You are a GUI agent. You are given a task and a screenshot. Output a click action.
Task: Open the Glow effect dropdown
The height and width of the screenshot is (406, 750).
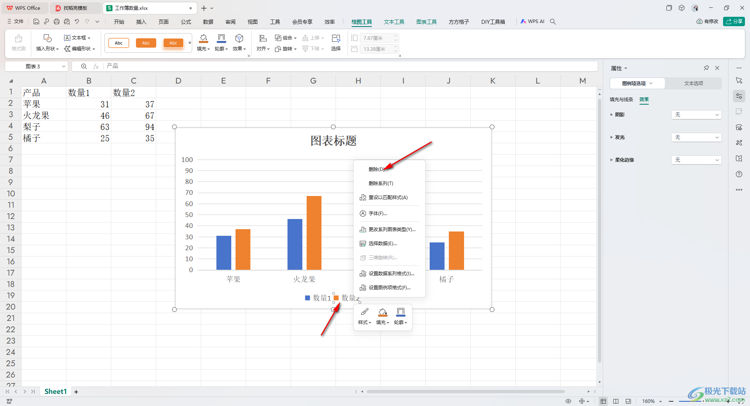696,137
